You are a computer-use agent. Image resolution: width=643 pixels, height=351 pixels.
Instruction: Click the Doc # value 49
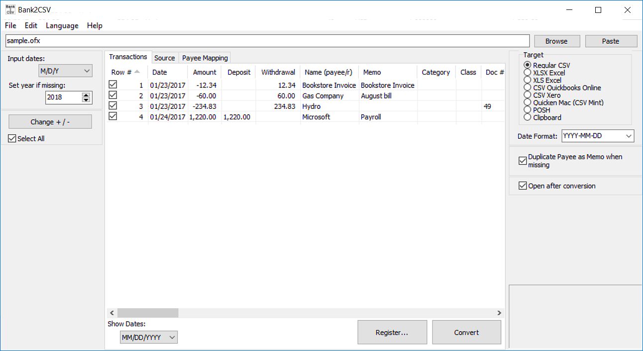tap(487, 106)
